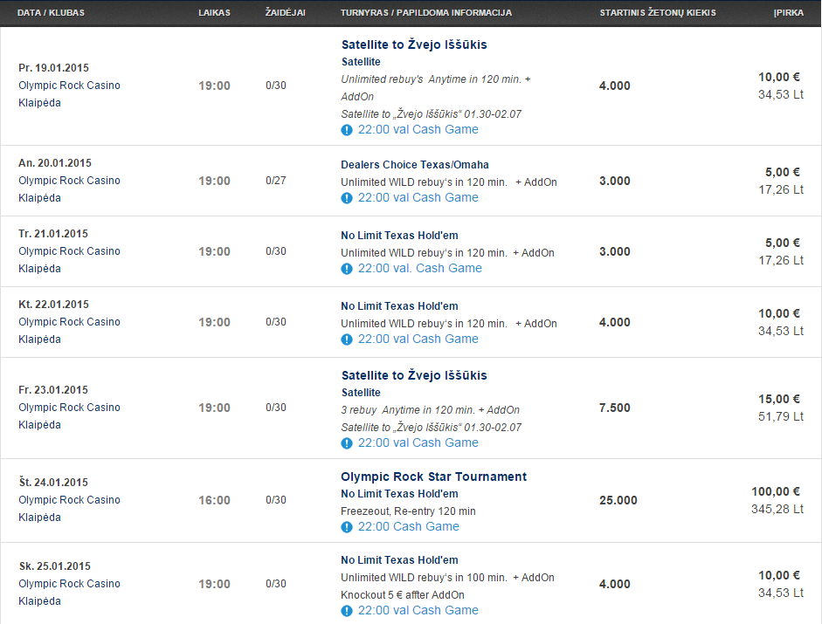The image size is (822, 624).
Task: Open the '22:00 val Cash Game' link for 23.01.2015
Action: (418, 442)
